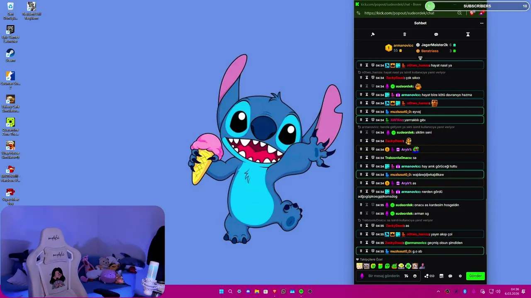
Task: Click the speech bubble icon below Sohbet
Action: tap(436, 34)
